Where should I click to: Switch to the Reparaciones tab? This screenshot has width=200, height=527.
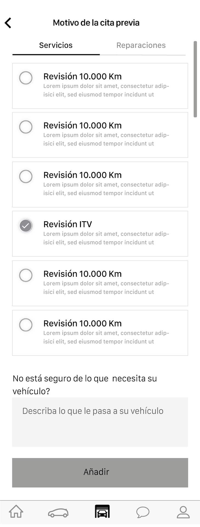click(x=141, y=45)
